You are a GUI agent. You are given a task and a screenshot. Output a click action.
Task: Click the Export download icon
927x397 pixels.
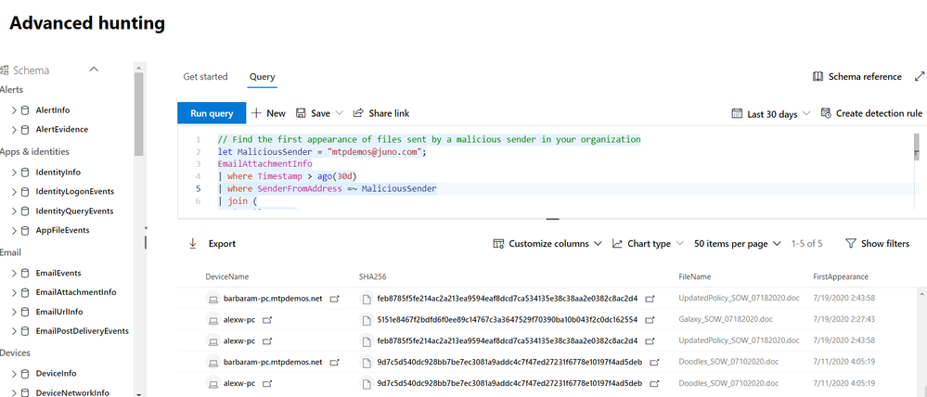(x=193, y=244)
